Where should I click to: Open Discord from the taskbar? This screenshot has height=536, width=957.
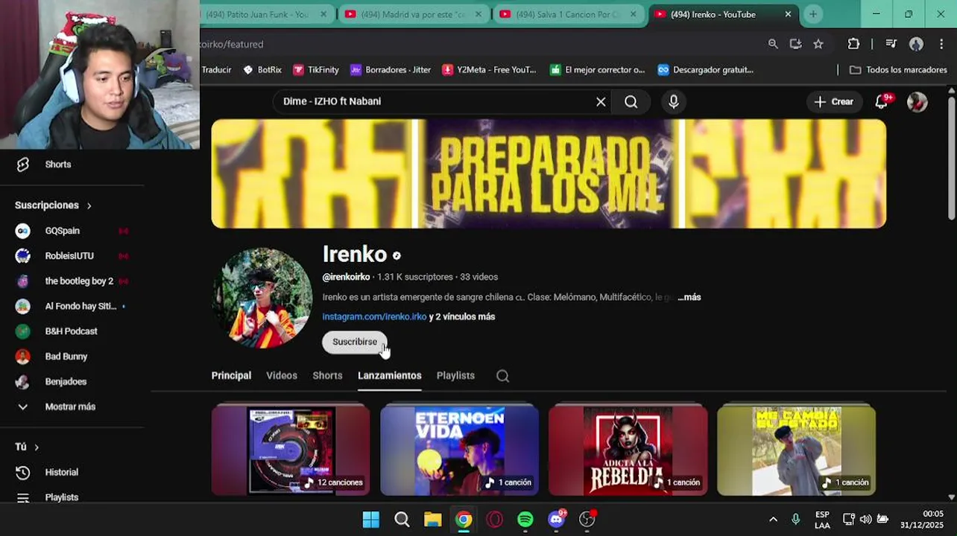click(x=557, y=520)
